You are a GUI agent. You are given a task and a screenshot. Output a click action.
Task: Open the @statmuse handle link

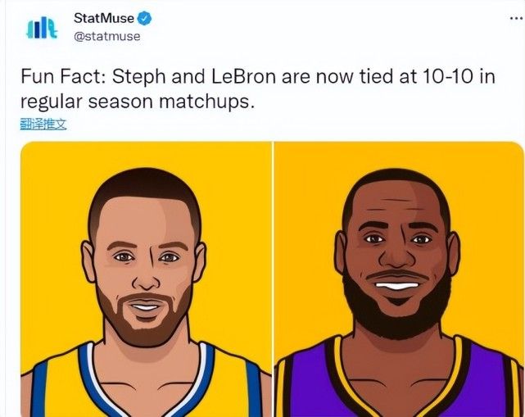(x=107, y=36)
